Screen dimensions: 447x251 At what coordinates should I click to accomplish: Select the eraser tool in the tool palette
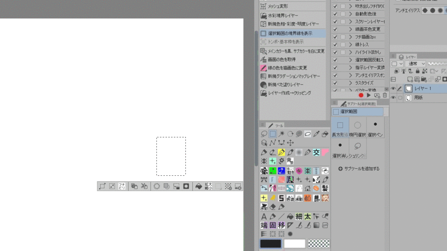[273, 207]
